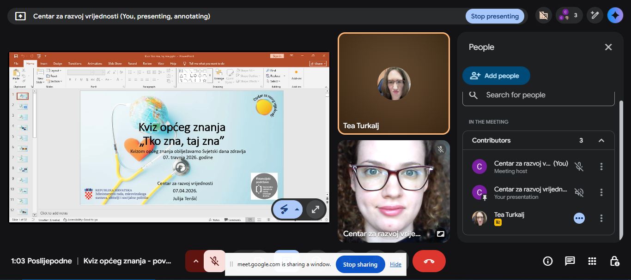This screenshot has height=280, width=631.
Task: Expand audio settings arrow beside microphone
Action: [x=195, y=261]
